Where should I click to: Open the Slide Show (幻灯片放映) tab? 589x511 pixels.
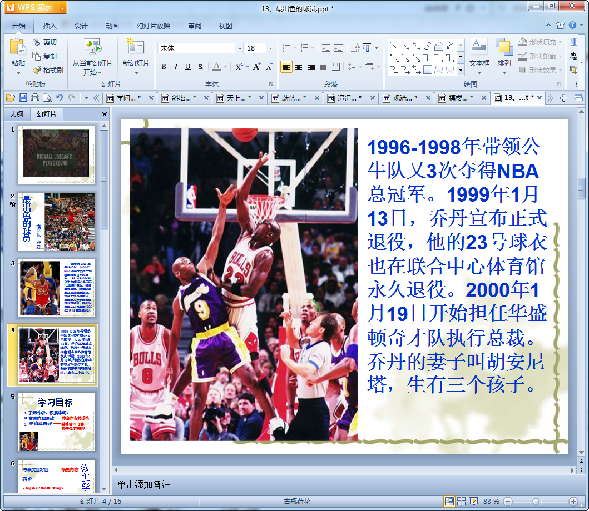coord(154,26)
